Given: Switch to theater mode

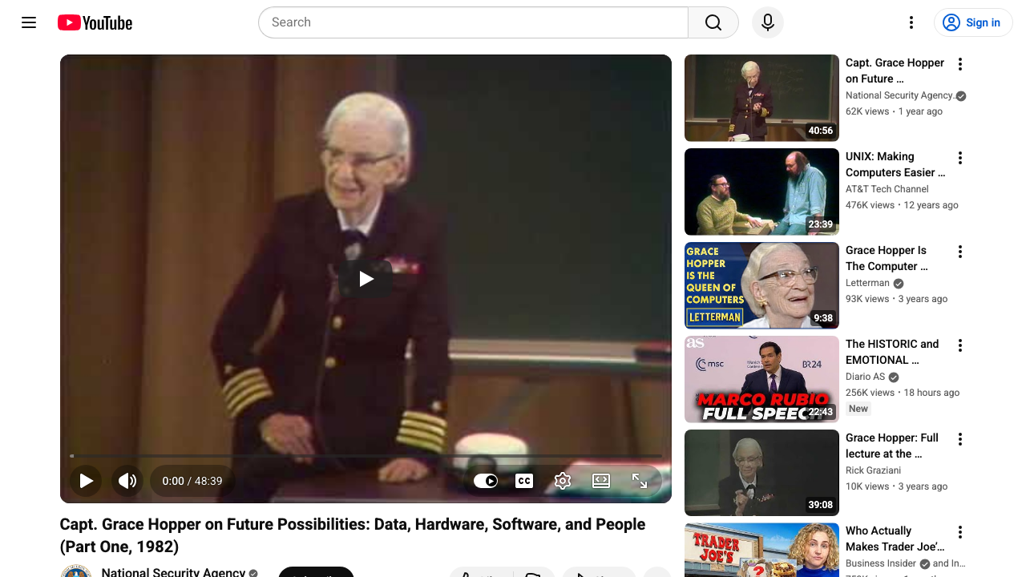Looking at the screenshot, I should coord(601,481).
